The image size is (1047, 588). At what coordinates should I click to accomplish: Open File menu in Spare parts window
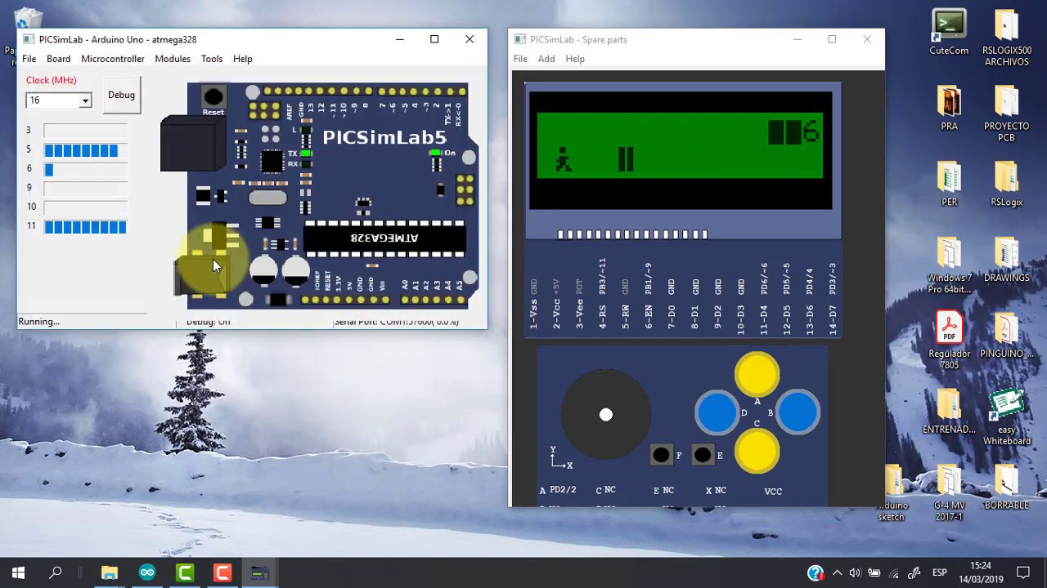pyautogui.click(x=520, y=59)
